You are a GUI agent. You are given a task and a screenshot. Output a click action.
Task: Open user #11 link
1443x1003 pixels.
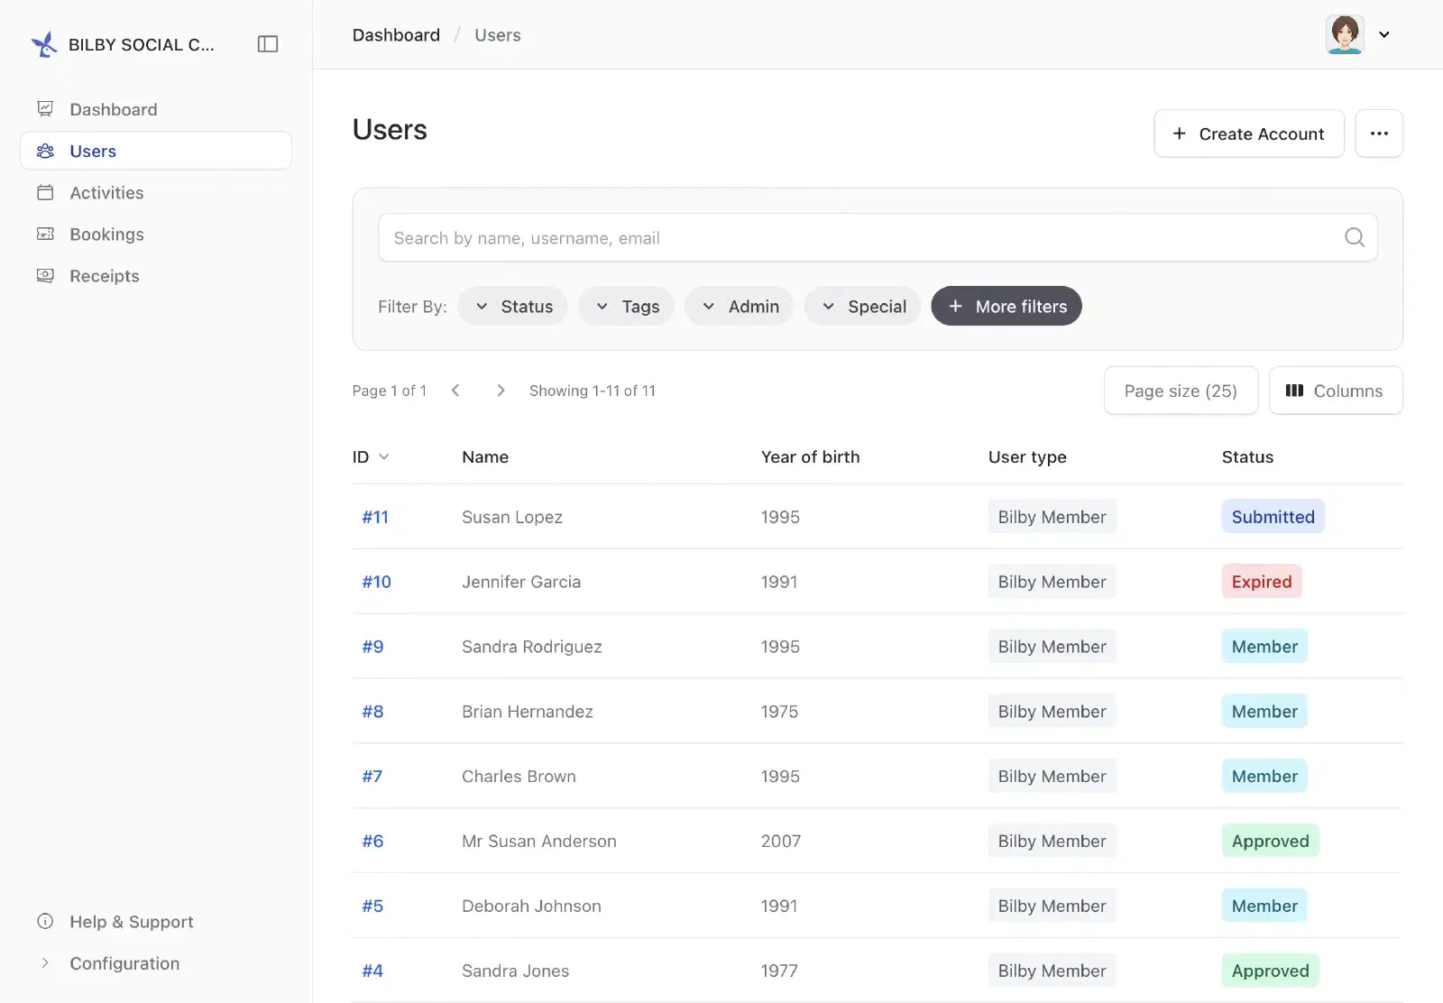pos(375,517)
